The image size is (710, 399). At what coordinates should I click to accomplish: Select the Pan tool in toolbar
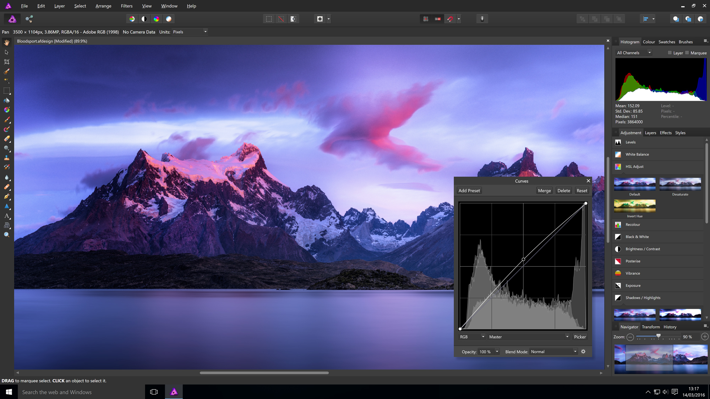click(6, 43)
